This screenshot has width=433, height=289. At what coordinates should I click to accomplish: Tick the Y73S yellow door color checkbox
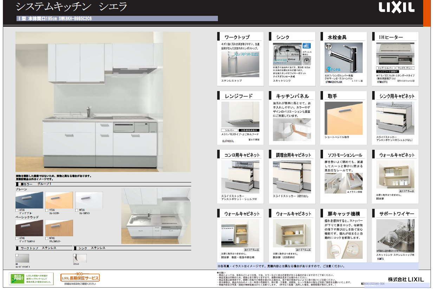[47, 210]
